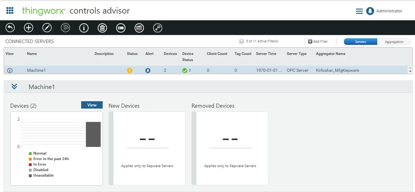Open notifications bell next to Administrator
415x192 pixels.
[370, 11]
